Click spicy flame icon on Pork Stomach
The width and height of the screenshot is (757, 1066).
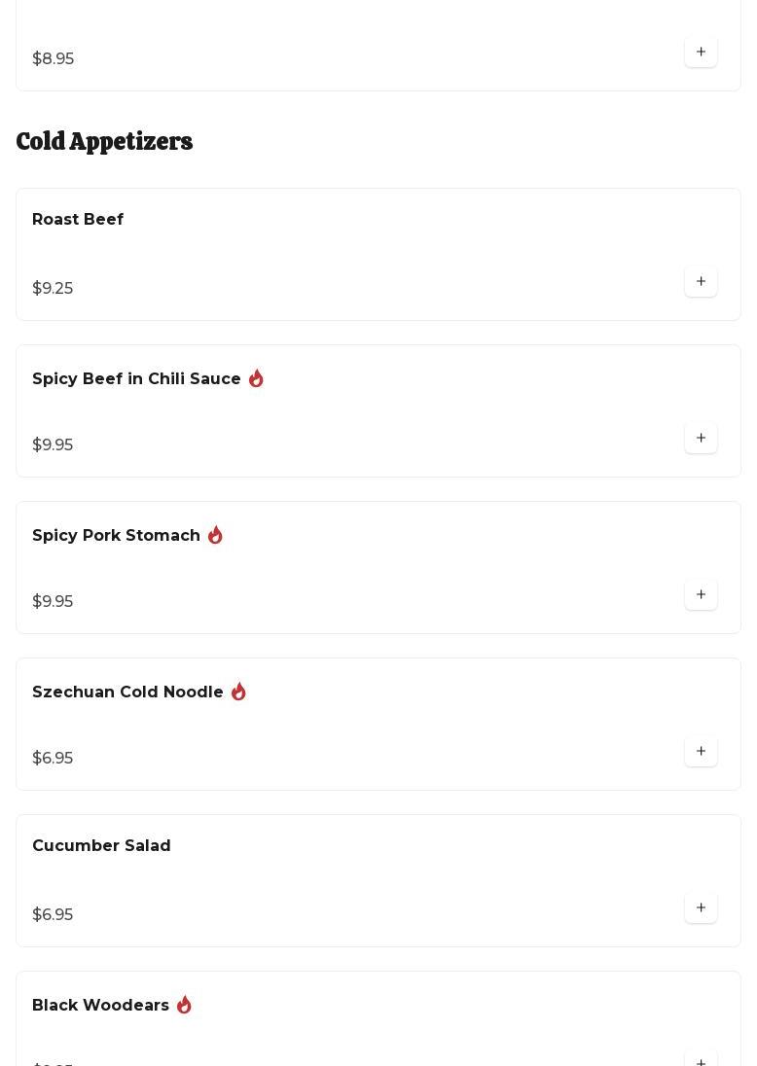click(215, 535)
